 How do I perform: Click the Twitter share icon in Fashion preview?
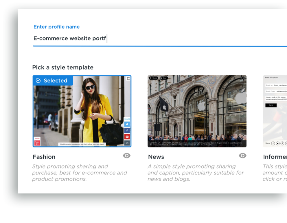pyautogui.click(x=127, y=124)
